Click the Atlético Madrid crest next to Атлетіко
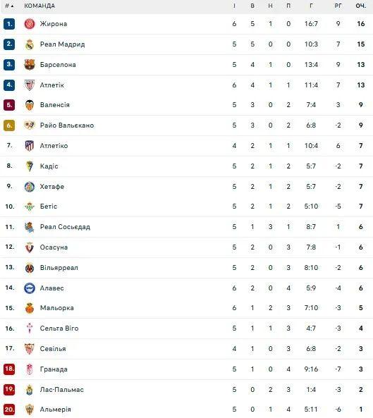 click(x=30, y=146)
